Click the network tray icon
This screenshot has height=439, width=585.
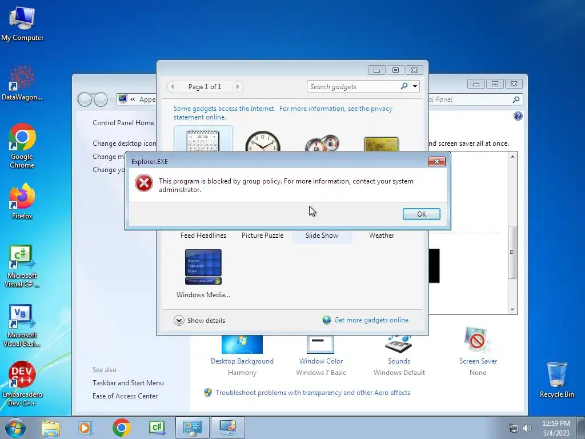coord(514,428)
